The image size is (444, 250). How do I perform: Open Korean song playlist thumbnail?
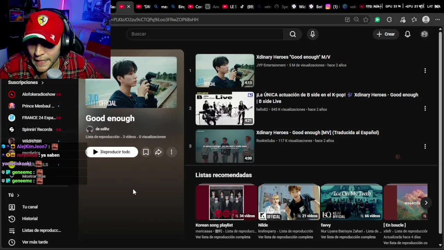(226, 203)
